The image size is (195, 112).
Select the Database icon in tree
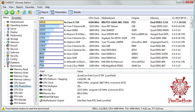coord(8,62)
